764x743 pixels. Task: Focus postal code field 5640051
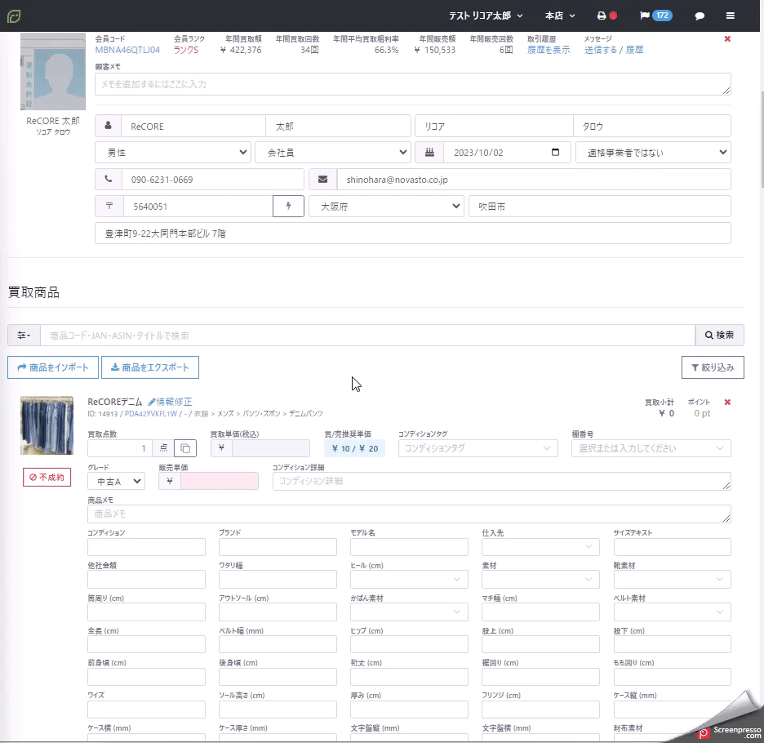pyautogui.click(x=198, y=207)
